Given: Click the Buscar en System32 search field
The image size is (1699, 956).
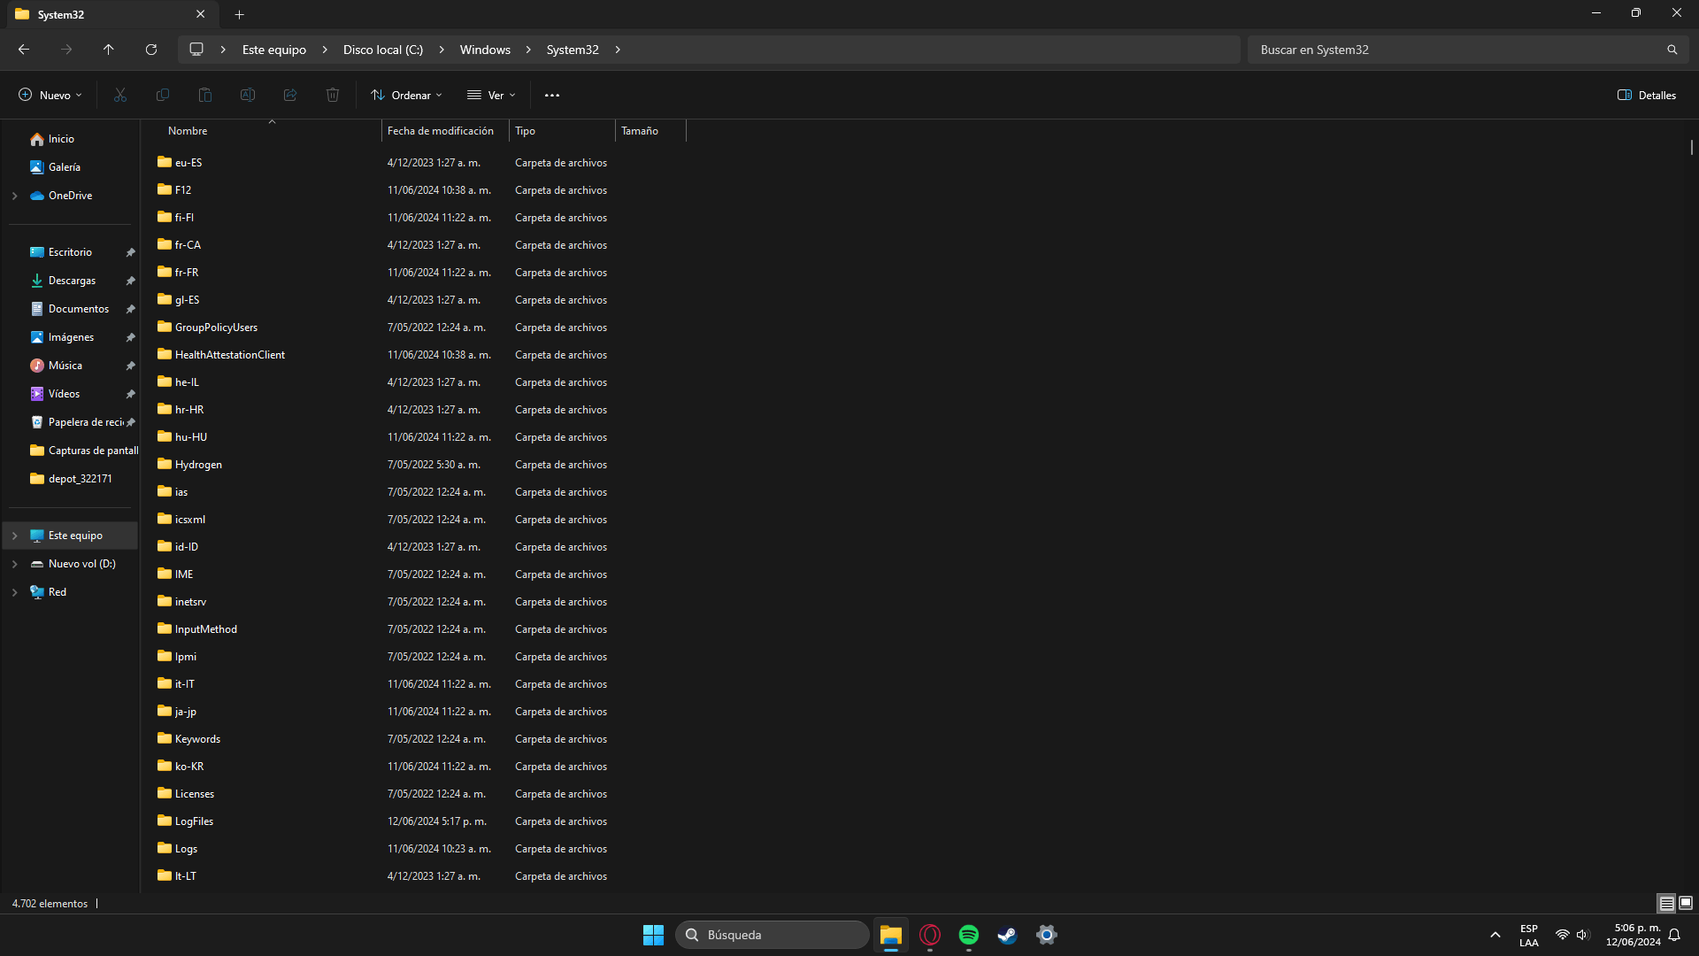Looking at the screenshot, I should tap(1451, 50).
